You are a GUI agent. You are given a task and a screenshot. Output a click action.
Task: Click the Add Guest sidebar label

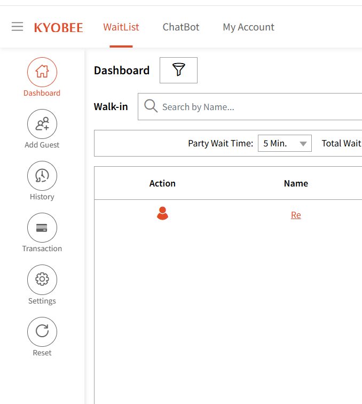point(42,145)
